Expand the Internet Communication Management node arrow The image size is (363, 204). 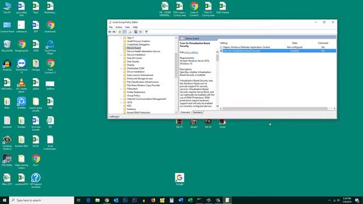click(x=121, y=99)
